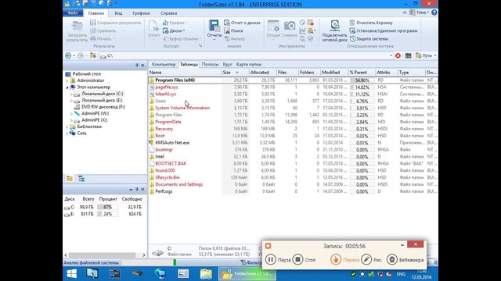The width and height of the screenshot is (501, 281).
Task: Sort by the Allocated column header
Action: 263,73
